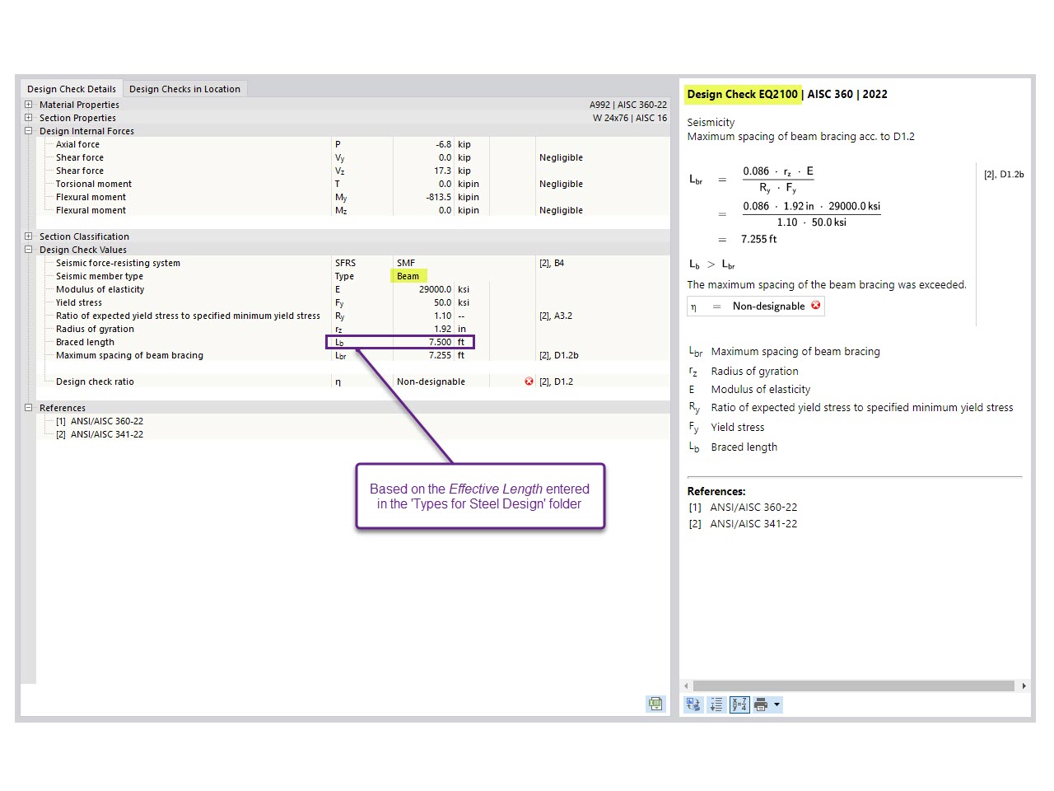
Task: Select the Design Check Details tab
Action: point(72,88)
